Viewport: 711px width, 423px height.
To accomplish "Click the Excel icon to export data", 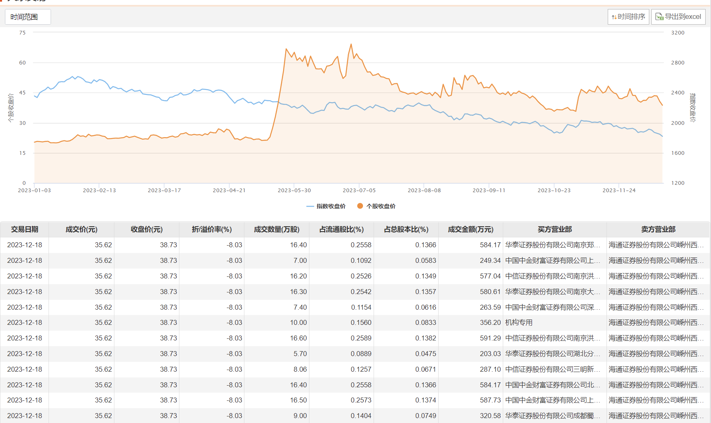I will pos(659,17).
